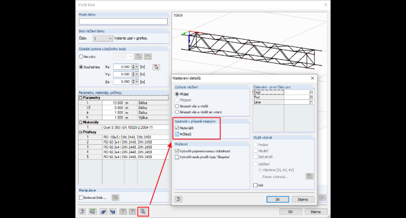
Task: Confirm Nastavení detailů with OK
Action: 278,199
